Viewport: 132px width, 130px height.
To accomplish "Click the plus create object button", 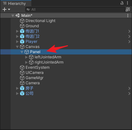I will click(5, 9).
